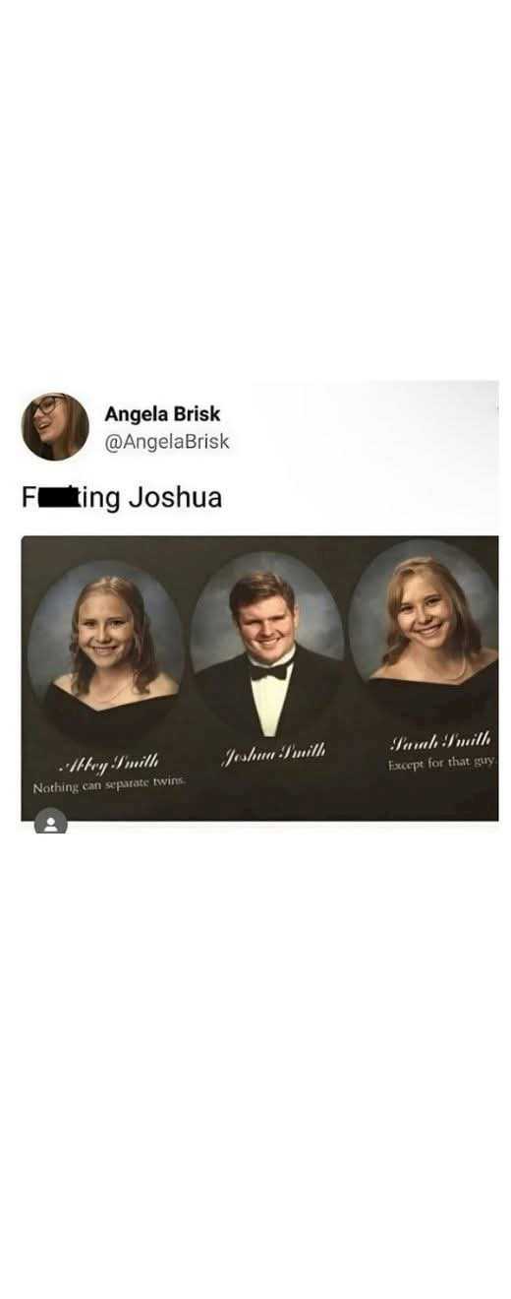Click the black bow tie in the middle portrait

click(270, 671)
